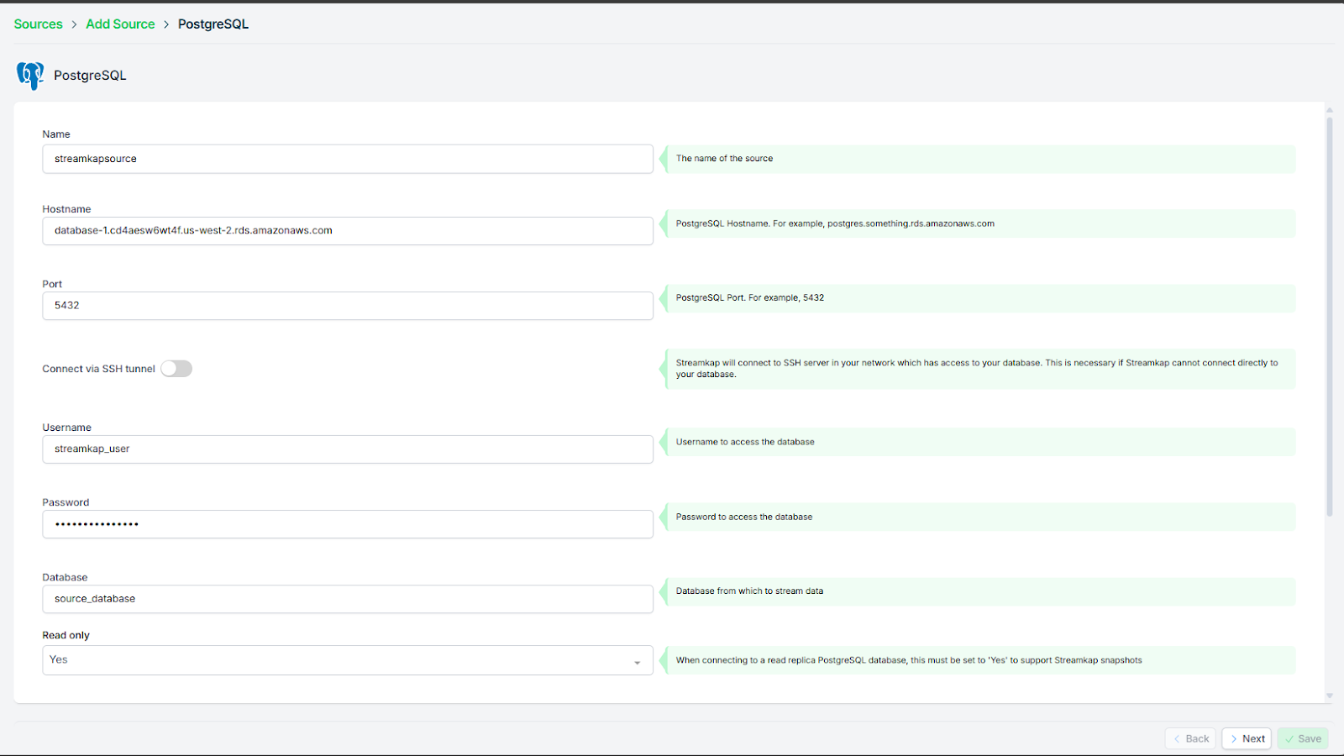Focus the Name input field

[348, 159]
